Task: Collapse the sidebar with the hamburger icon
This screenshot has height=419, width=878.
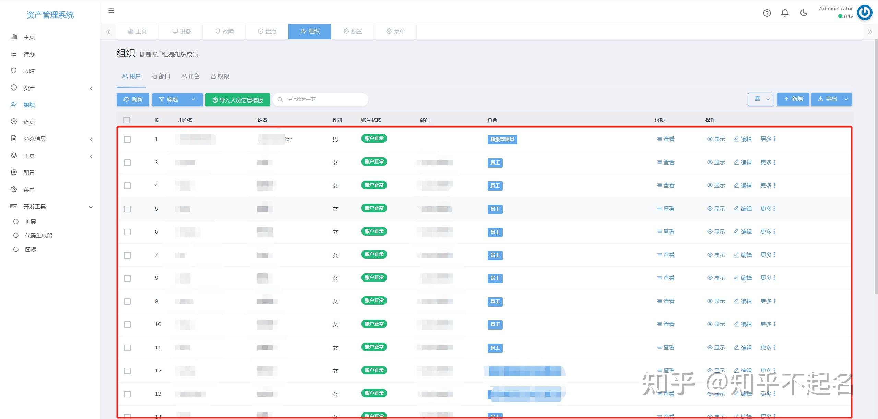Action: tap(111, 11)
